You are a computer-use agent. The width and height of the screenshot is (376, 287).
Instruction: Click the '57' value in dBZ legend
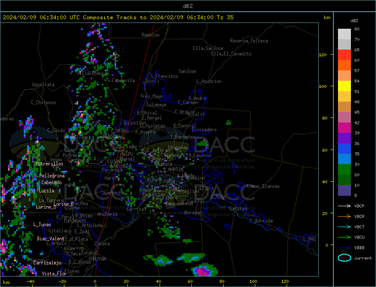(357, 70)
